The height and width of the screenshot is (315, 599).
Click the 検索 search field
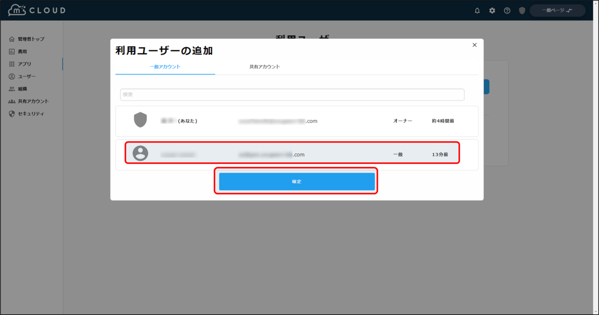coord(292,94)
